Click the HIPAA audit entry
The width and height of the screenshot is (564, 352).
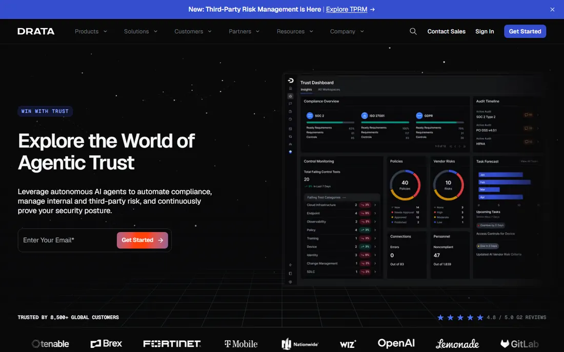coord(507,142)
